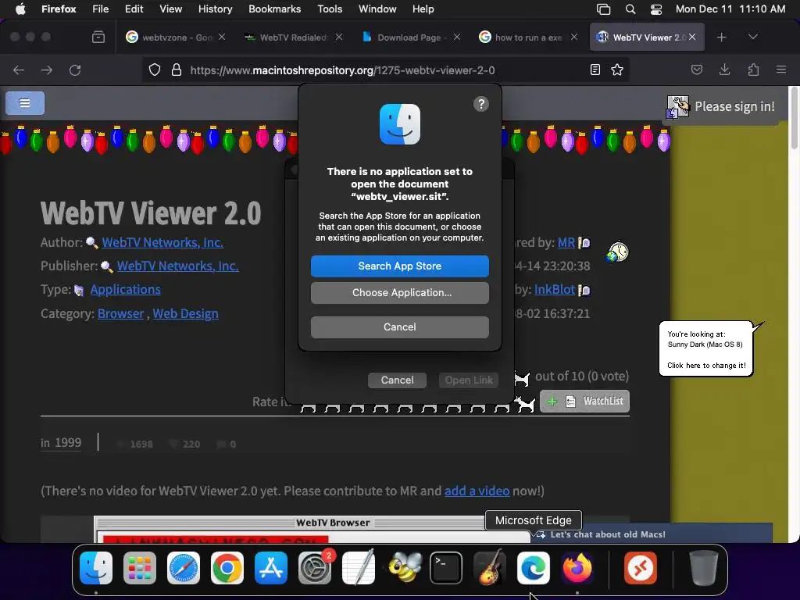The height and width of the screenshot is (600, 800).
Task: Open Firefox extensions puzzle icon
Action: click(753, 70)
